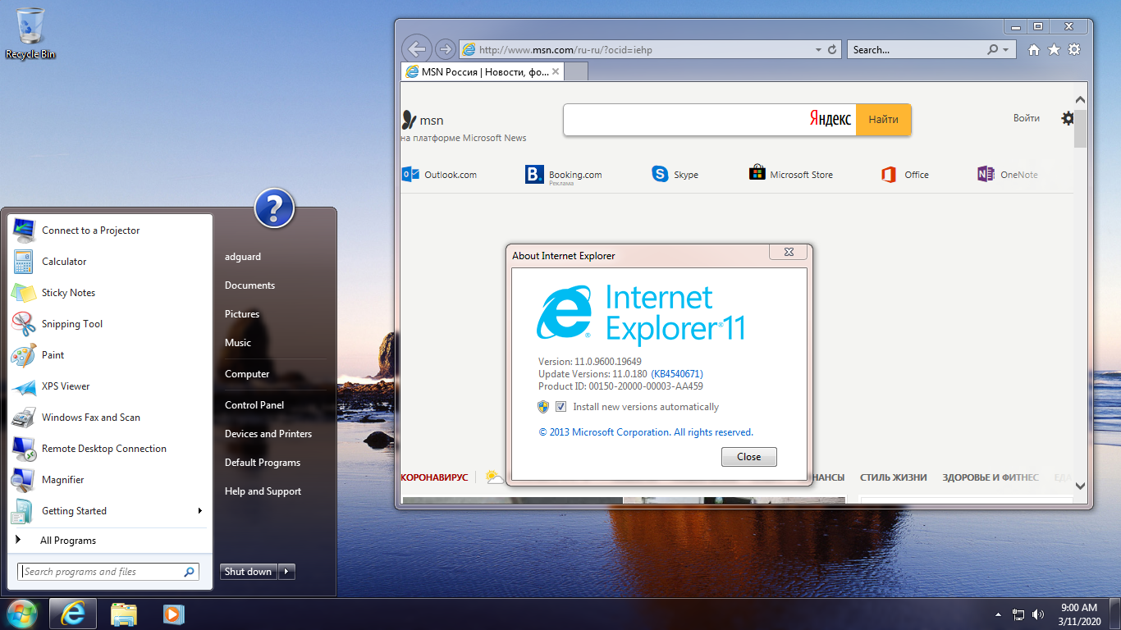
Task: Open search provider dropdown arrow
Action: [1005, 50]
